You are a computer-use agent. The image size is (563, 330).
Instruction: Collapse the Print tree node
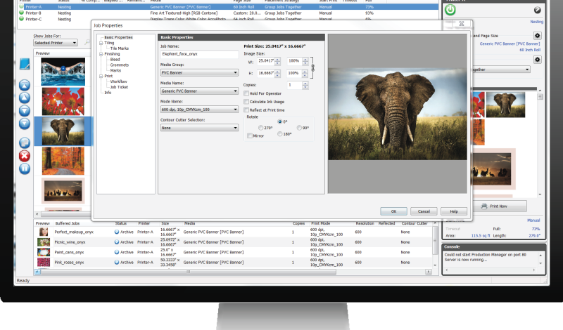point(101,76)
